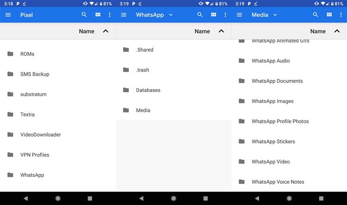Toggle sort direction arrow in WhatsApp screen

(x=221, y=31)
